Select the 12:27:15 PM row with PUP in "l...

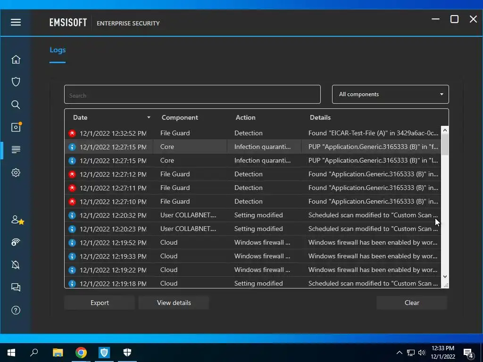click(x=253, y=160)
